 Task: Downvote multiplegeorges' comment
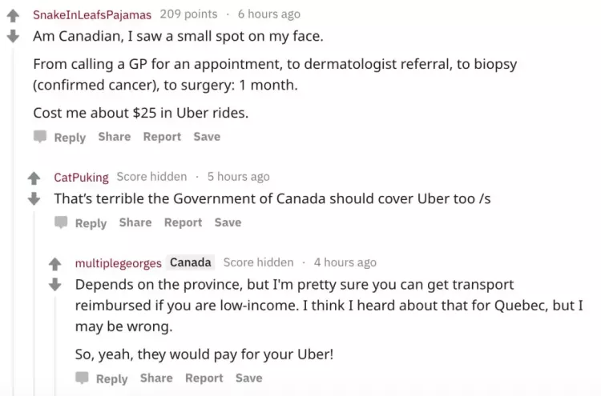55,285
